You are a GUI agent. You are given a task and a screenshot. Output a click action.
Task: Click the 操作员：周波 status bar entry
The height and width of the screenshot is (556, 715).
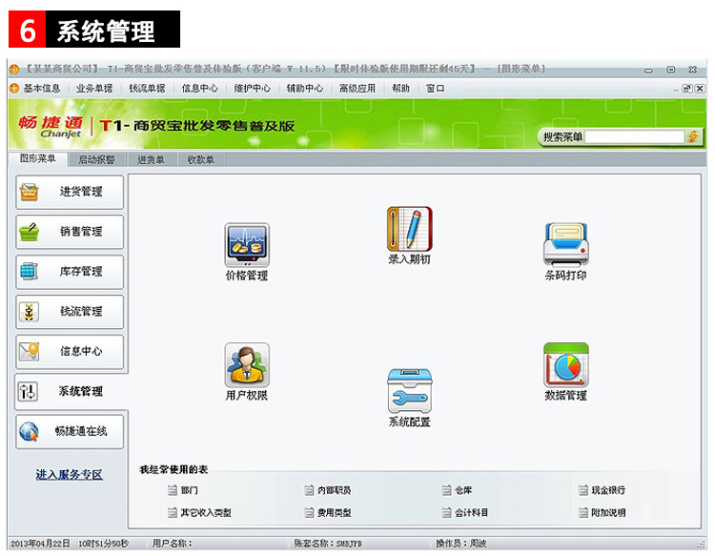461,544
